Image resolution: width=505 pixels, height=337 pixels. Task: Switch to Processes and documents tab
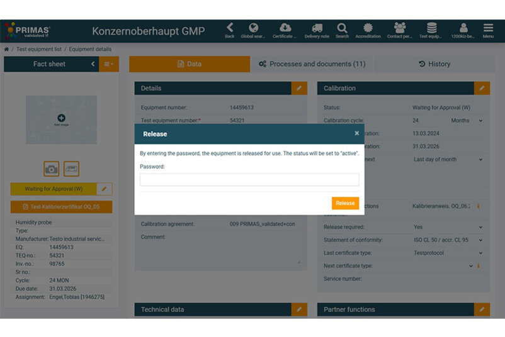point(312,64)
